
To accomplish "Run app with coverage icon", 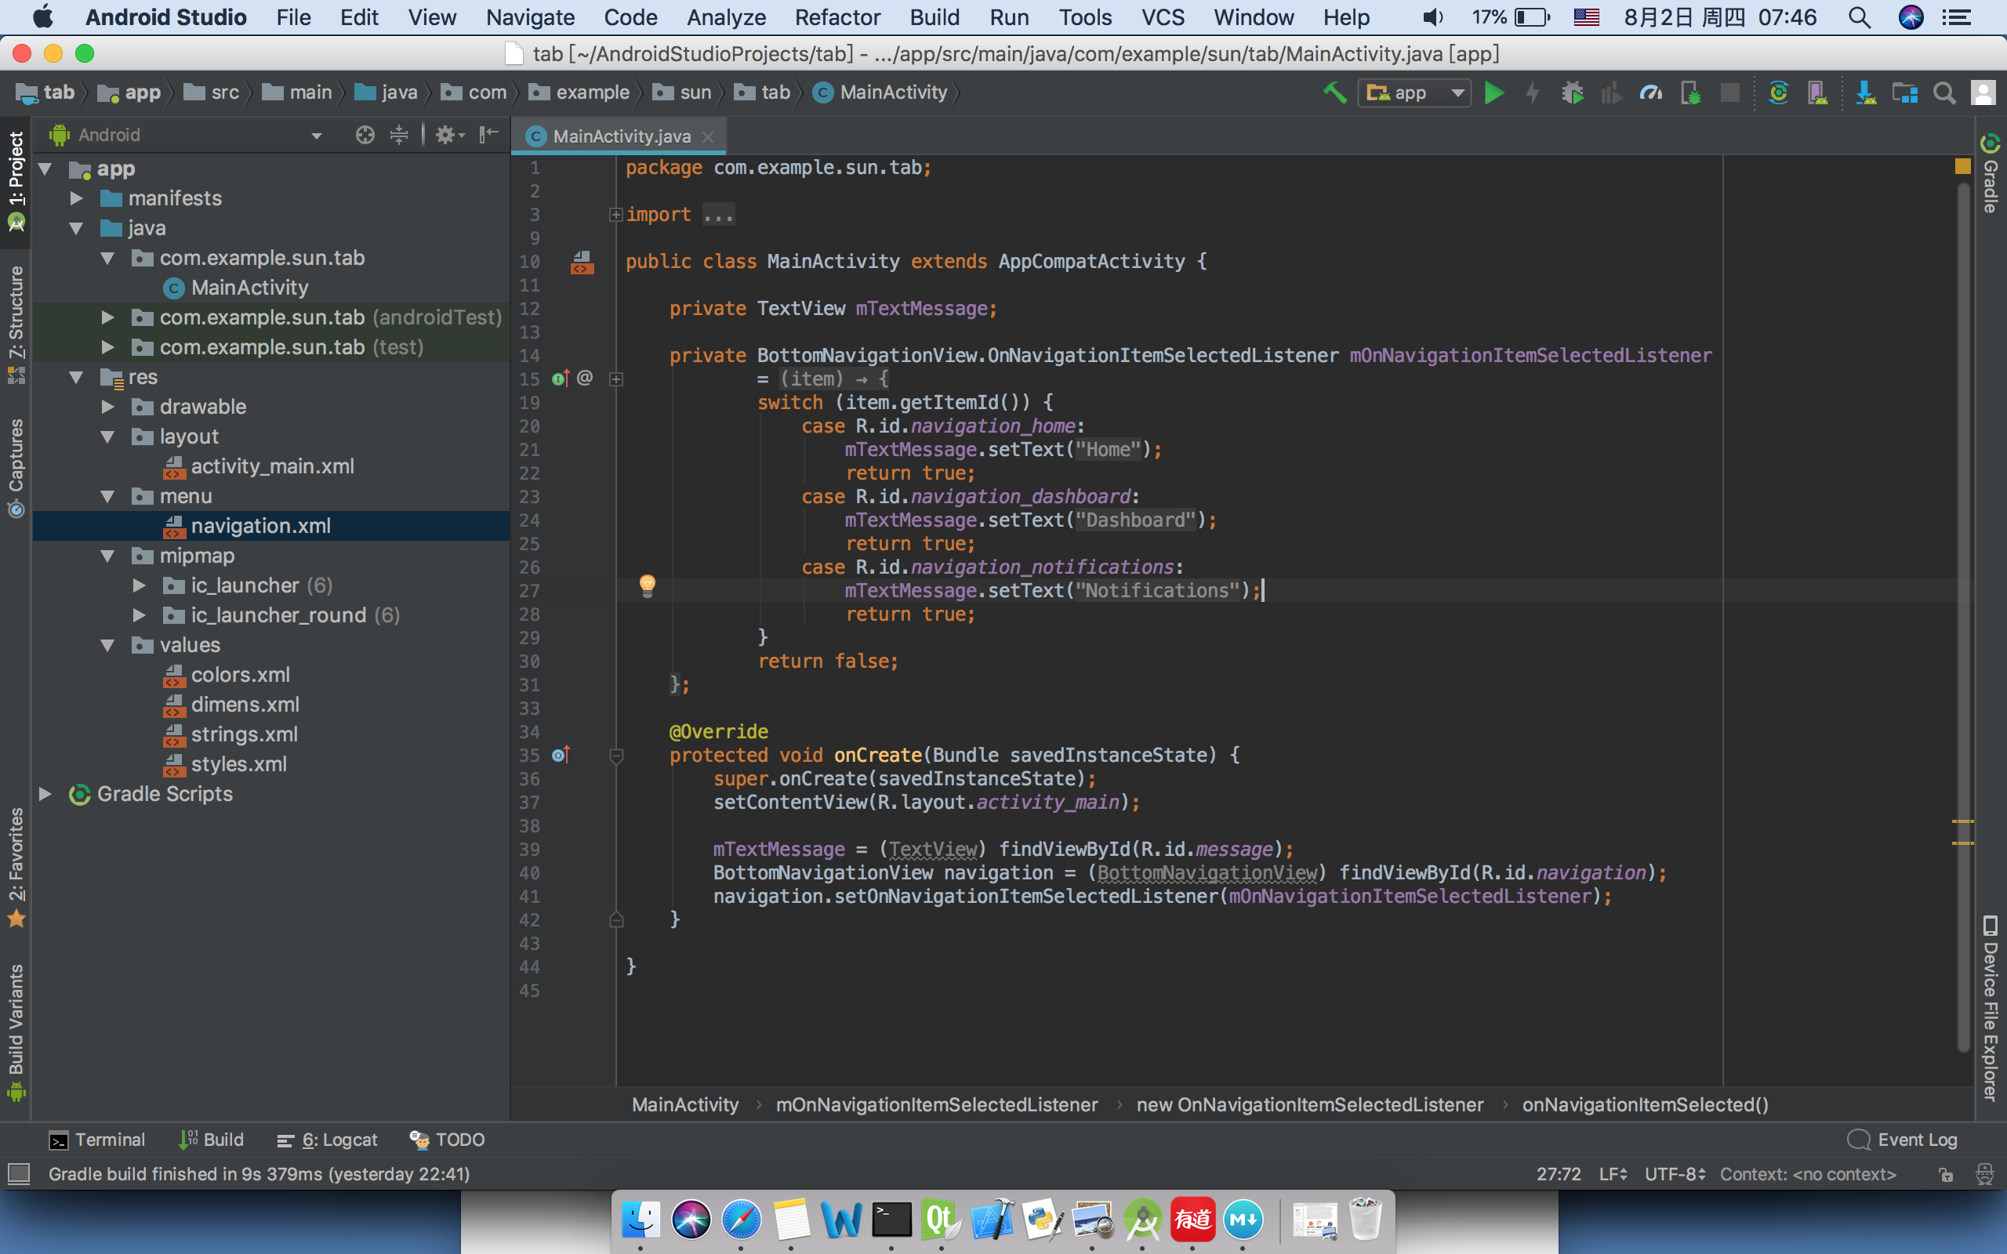I will 1610,93.
